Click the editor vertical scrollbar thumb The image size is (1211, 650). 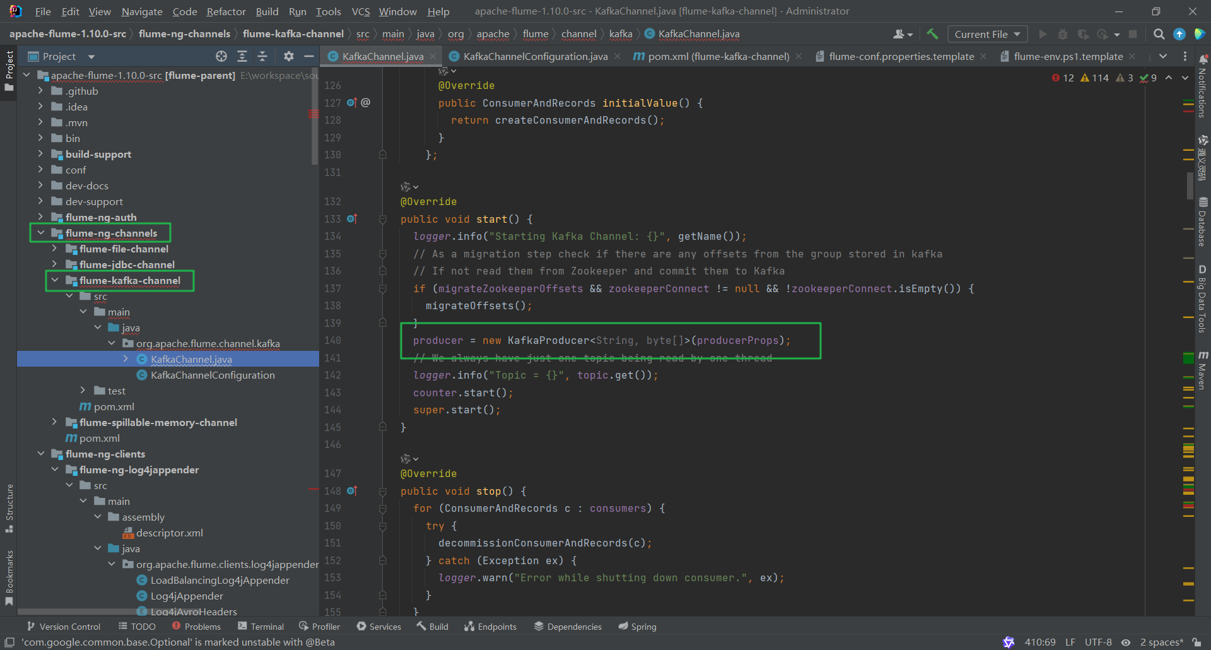[1190, 186]
